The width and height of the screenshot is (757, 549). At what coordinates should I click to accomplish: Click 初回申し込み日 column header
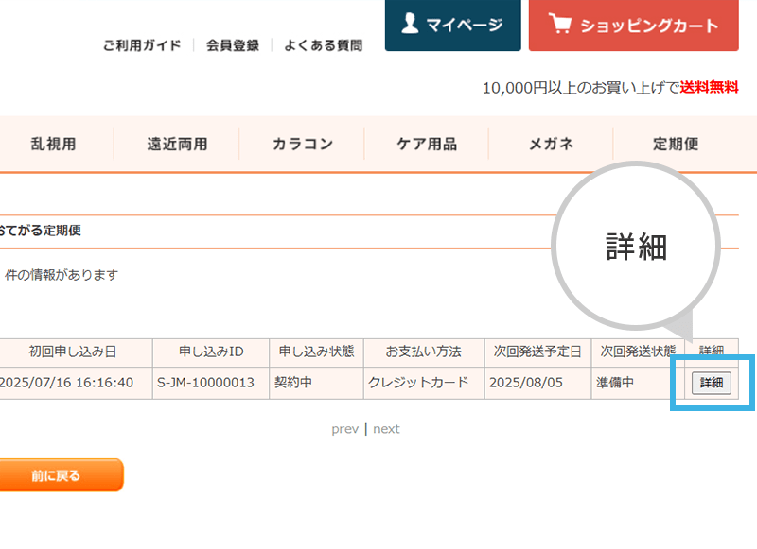(76, 352)
